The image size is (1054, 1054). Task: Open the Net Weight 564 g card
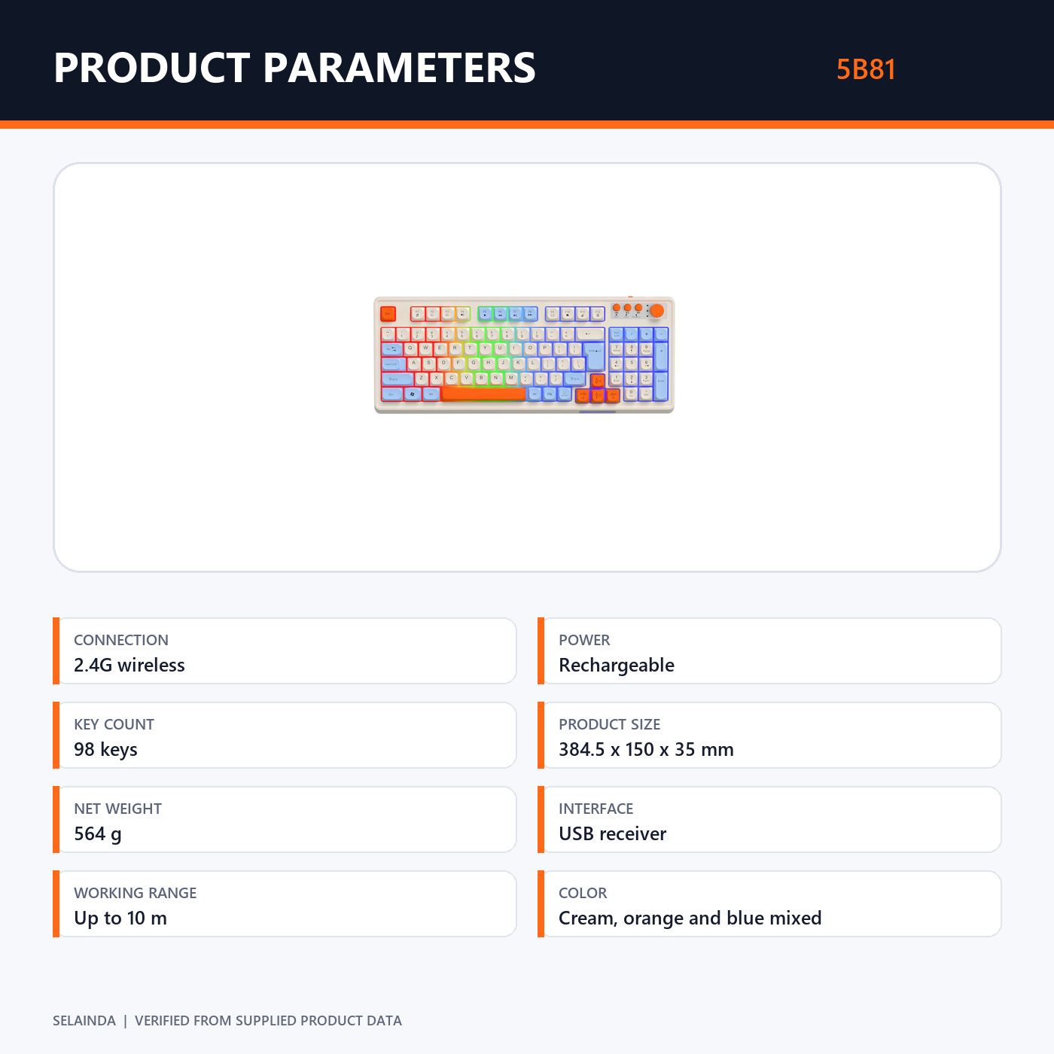285,820
